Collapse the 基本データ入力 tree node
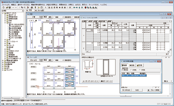The image size is (174, 106). [x=3, y=13]
